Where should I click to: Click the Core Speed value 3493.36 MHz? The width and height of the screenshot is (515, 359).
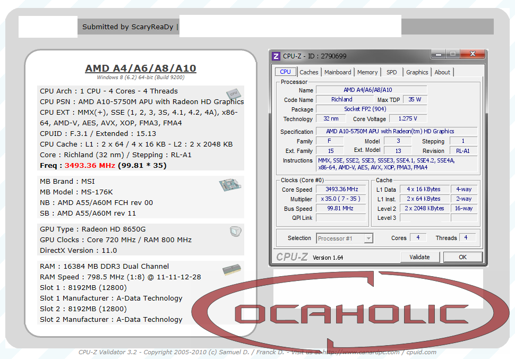click(341, 189)
